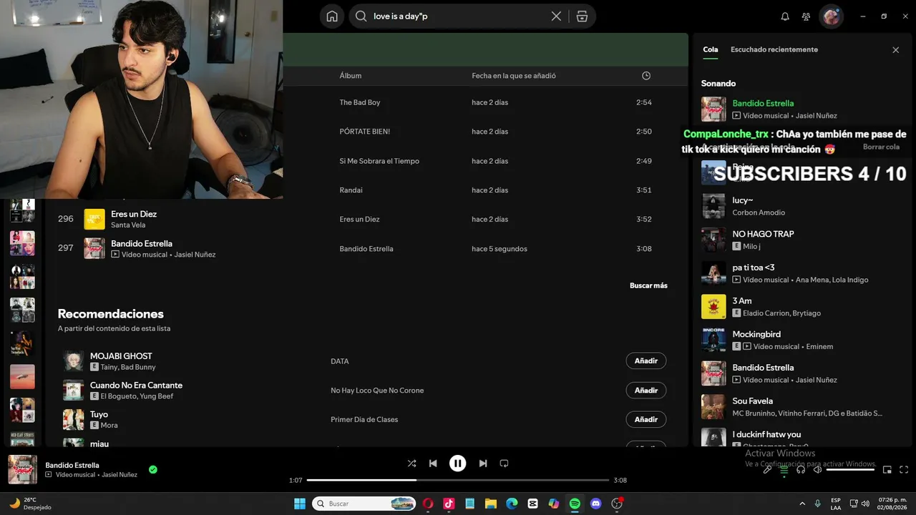Toggle shuffle playback
This screenshot has height=515, width=916.
[x=411, y=463]
